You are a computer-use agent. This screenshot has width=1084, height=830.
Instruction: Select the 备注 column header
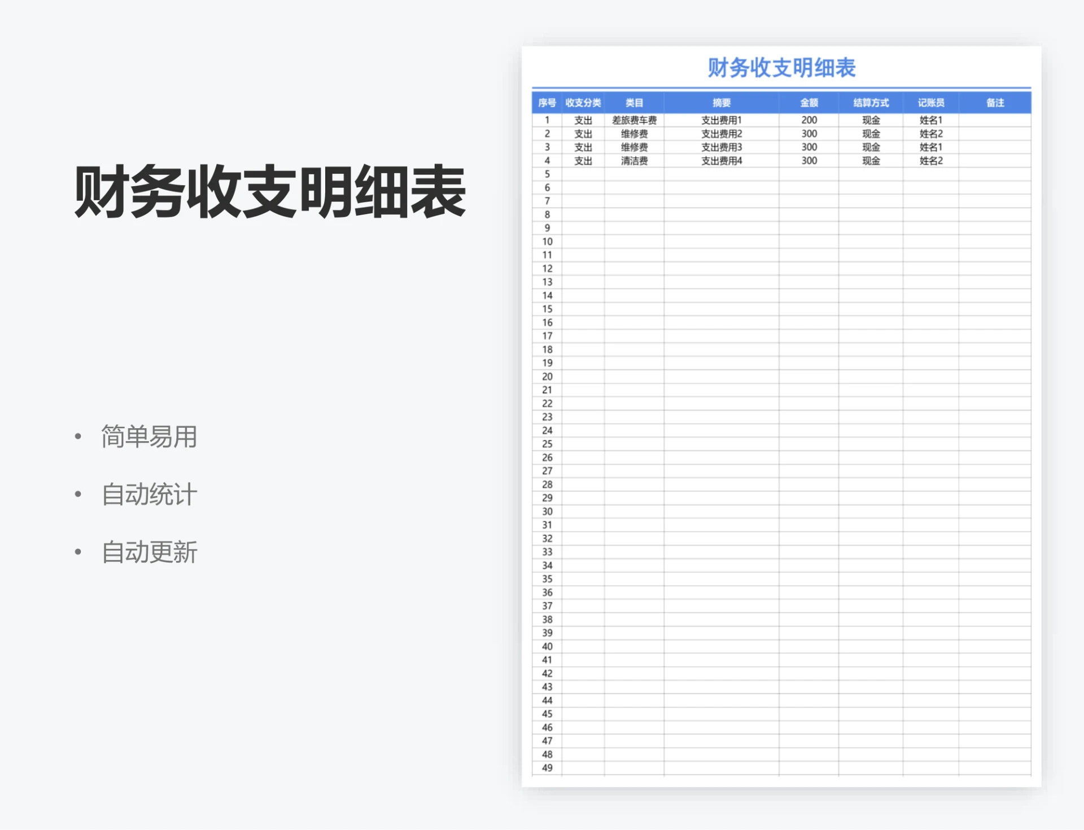[996, 102]
